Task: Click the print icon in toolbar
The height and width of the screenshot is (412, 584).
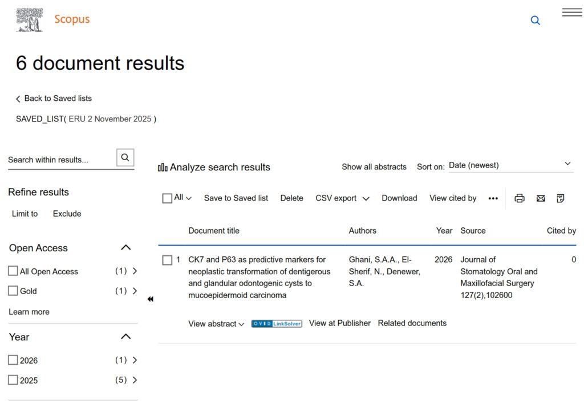Action: pos(520,198)
